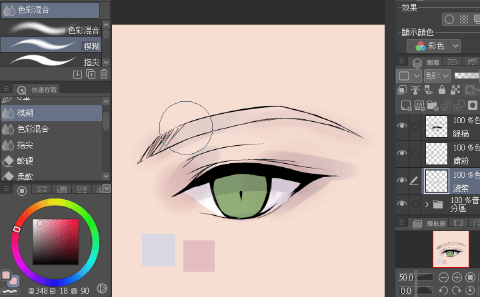Click the hue value 348
This screenshot has width=480, height=297.
tap(41, 291)
